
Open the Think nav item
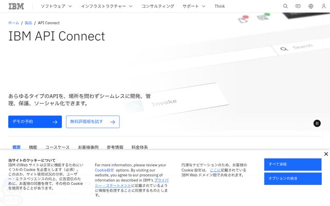(x=220, y=6)
